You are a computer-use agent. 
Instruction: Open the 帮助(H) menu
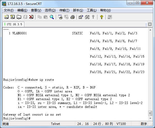(x=105, y=10)
